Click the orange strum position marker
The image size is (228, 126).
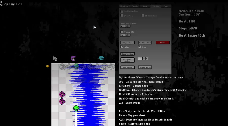point(48,66)
